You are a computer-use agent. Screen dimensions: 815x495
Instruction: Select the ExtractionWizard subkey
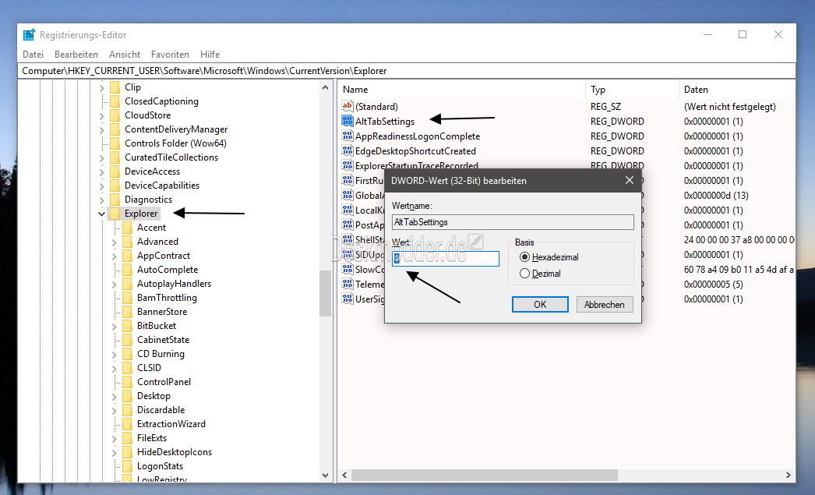(171, 424)
